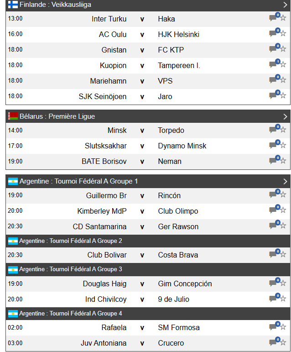Click the Belarus flag icon
Image resolution: width=291 pixels, height=352 pixels.
(13, 116)
